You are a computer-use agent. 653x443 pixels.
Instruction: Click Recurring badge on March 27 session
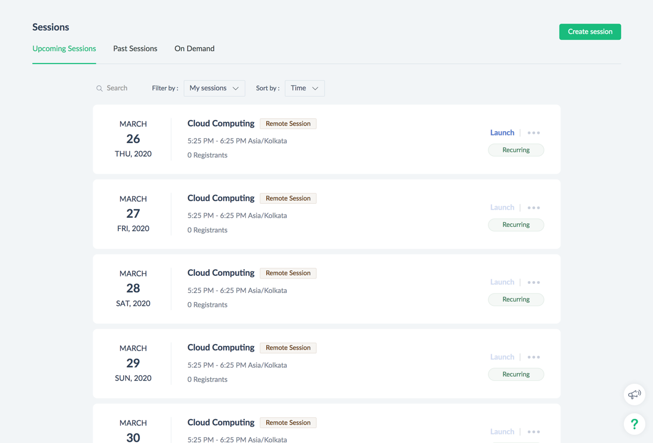516,225
